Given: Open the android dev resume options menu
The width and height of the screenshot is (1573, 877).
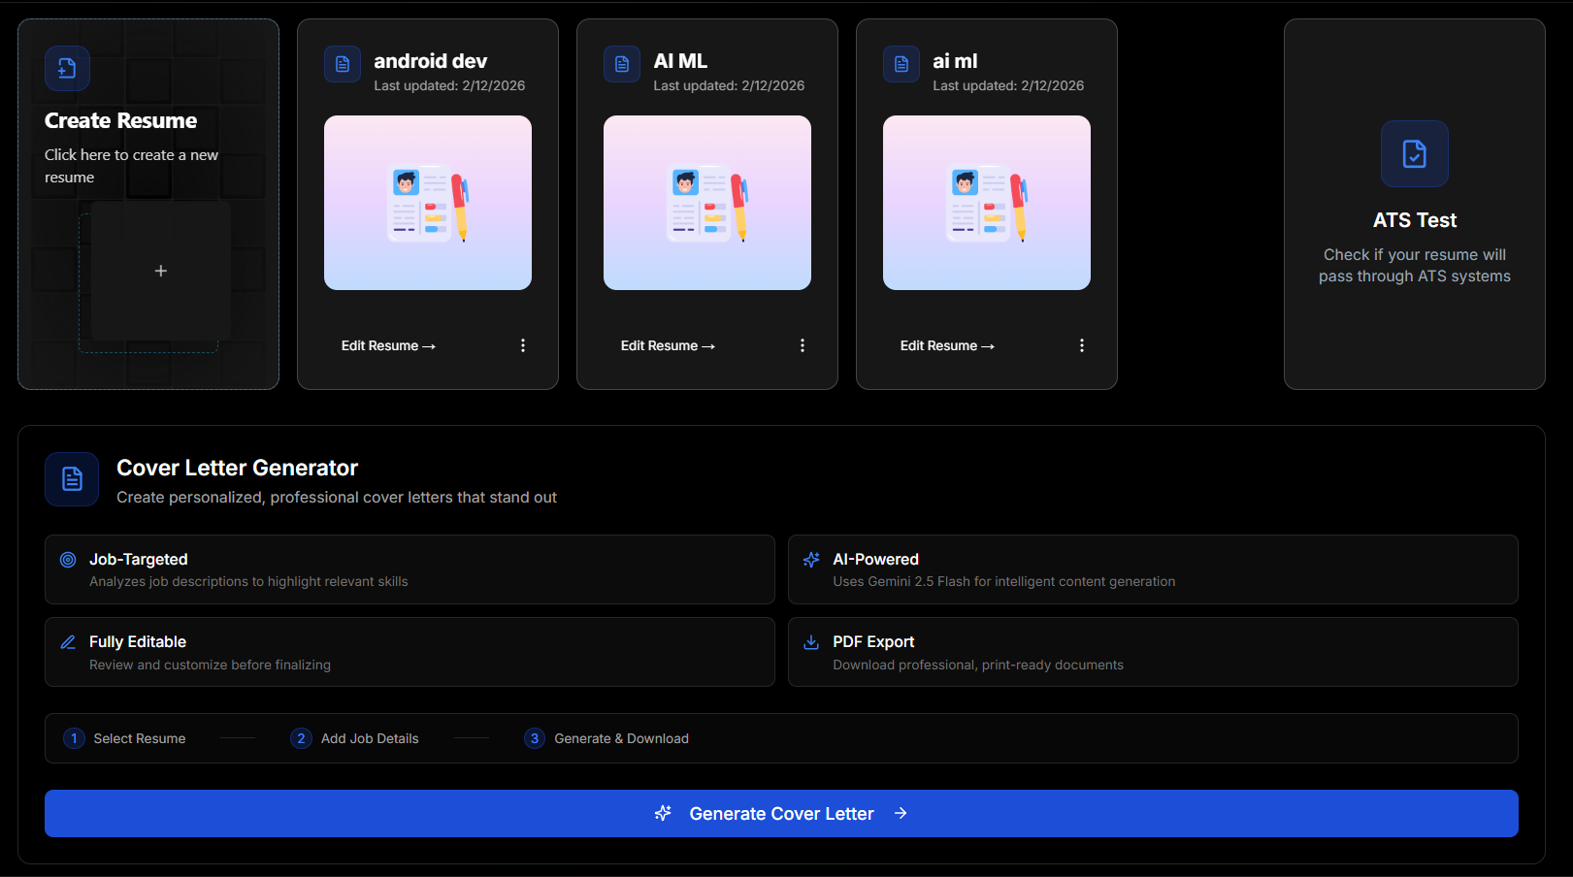Looking at the screenshot, I should [523, 345].
